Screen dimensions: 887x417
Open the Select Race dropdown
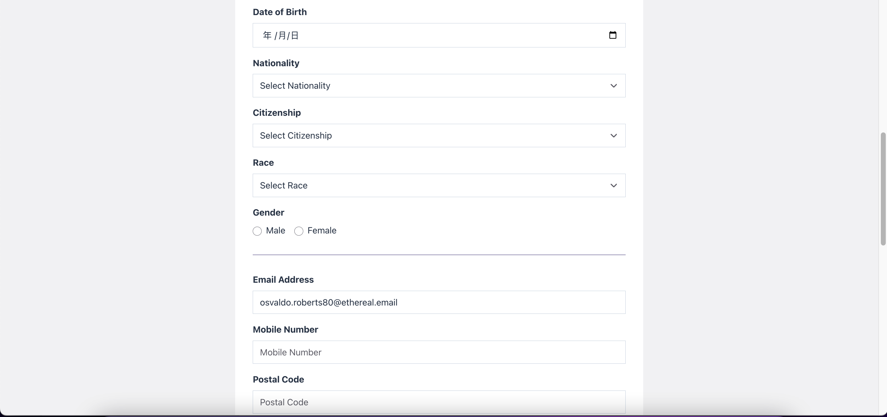tap(439, 185)
